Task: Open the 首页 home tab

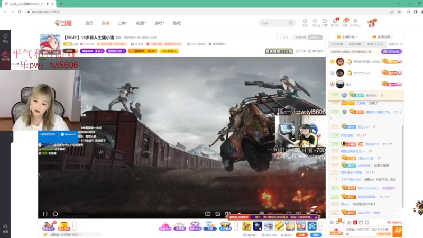Action: tap(89, 23)
